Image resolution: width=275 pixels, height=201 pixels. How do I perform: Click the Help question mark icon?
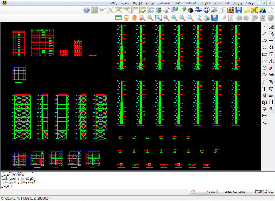click(87, 10)
